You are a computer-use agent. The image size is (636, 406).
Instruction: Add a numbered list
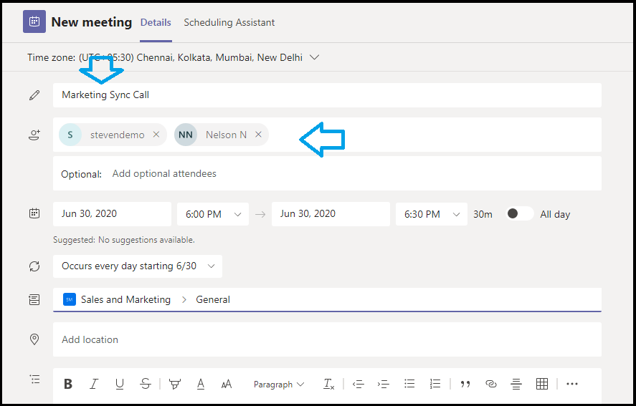[x=435, y=384]
